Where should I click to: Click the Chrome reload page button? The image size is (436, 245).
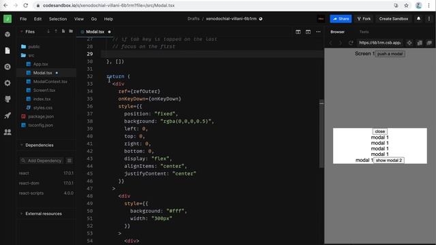[26, 5]
